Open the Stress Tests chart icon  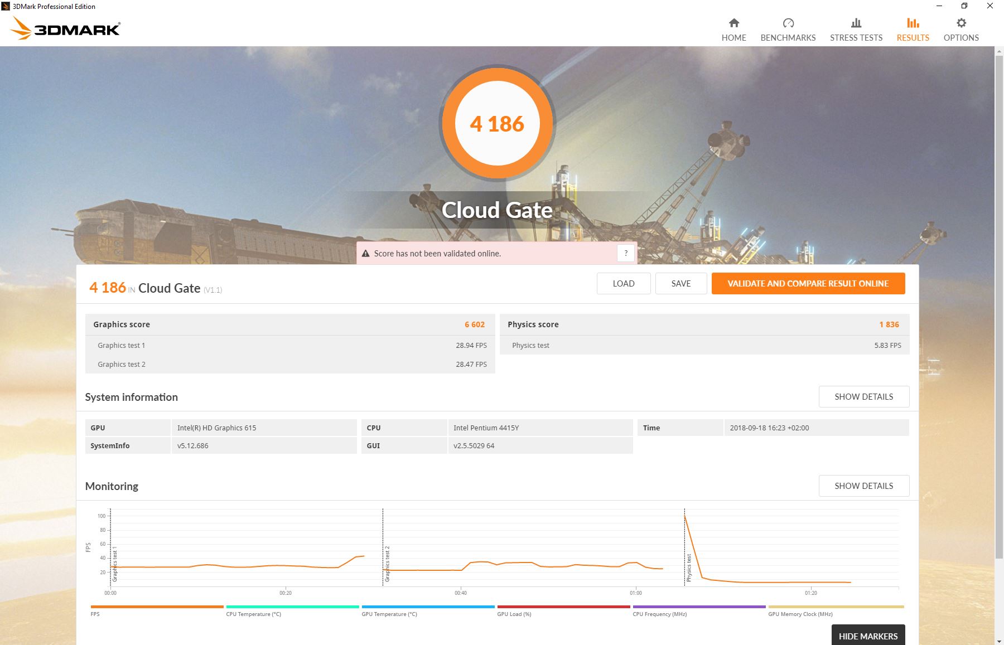click(x=856, y=23)
